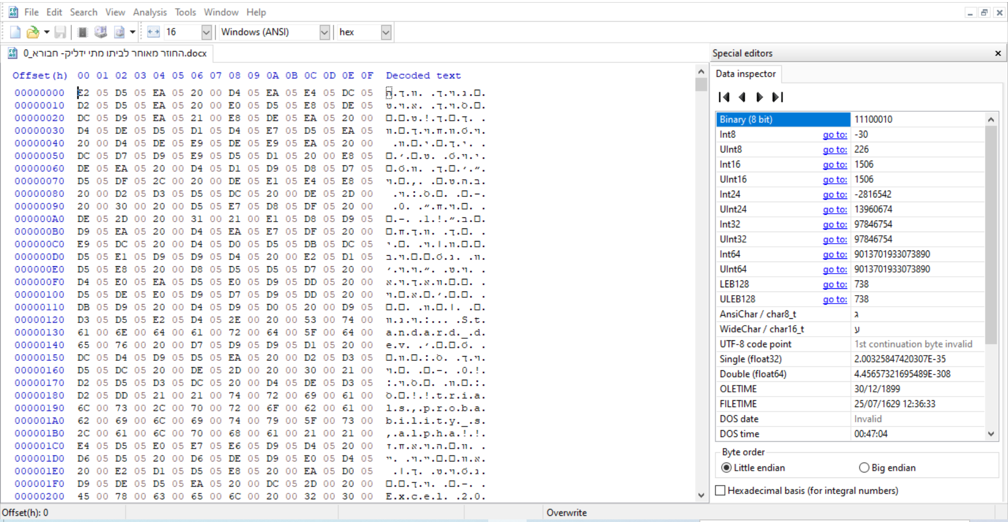This screenshot has width=1008, height=522.
Task: Click 'go to:' link for ULEB128
Action: point(835,299)
